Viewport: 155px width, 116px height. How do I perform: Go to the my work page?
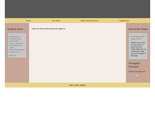(56, 21)
